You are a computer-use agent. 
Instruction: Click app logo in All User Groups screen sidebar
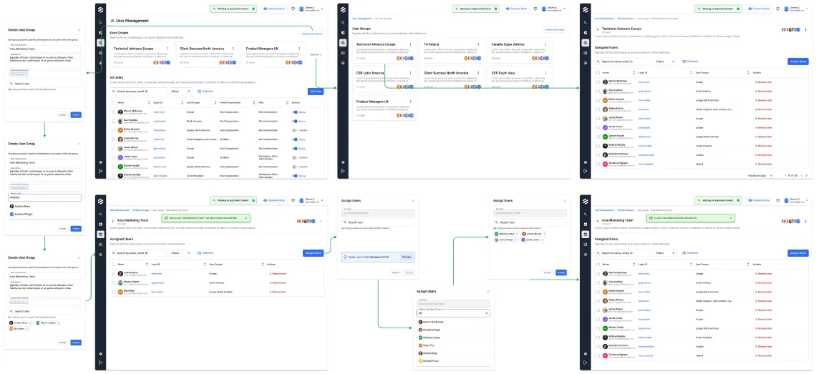click(x=343, y=9)
